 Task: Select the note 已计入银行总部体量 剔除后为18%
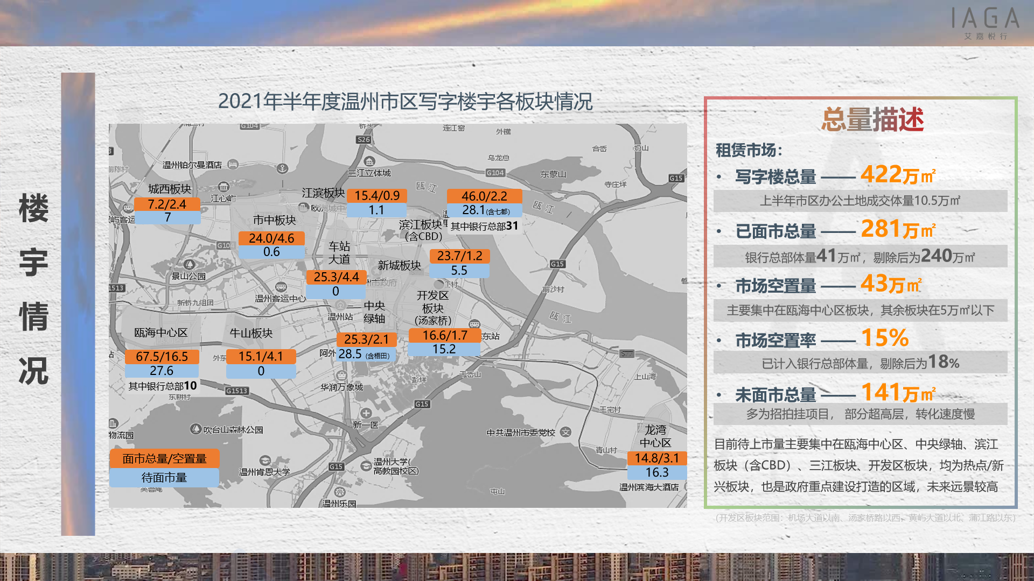pos(860,363)
